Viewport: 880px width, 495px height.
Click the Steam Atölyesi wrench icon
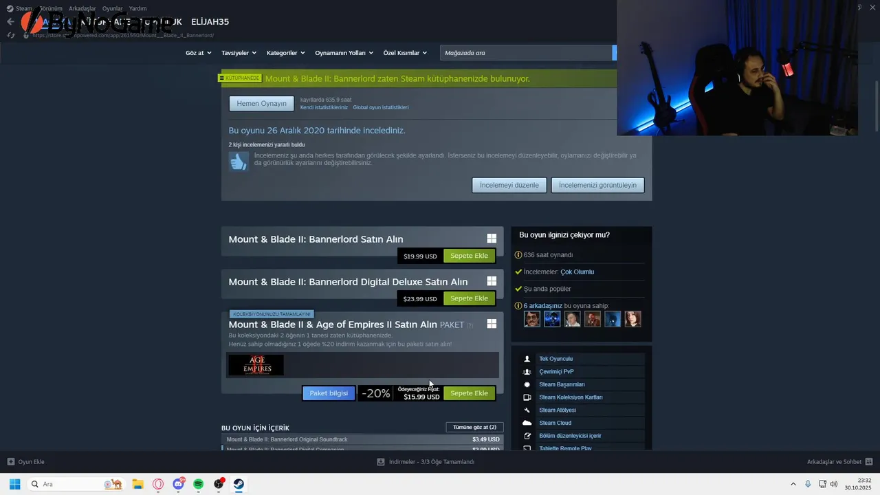pos(527,410)
